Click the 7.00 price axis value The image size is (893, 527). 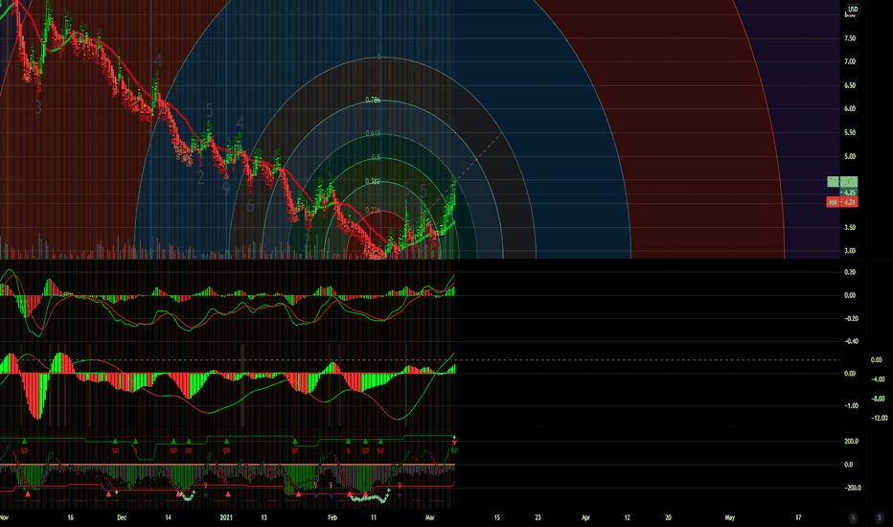pyautogui.click(x=850, y=61)
